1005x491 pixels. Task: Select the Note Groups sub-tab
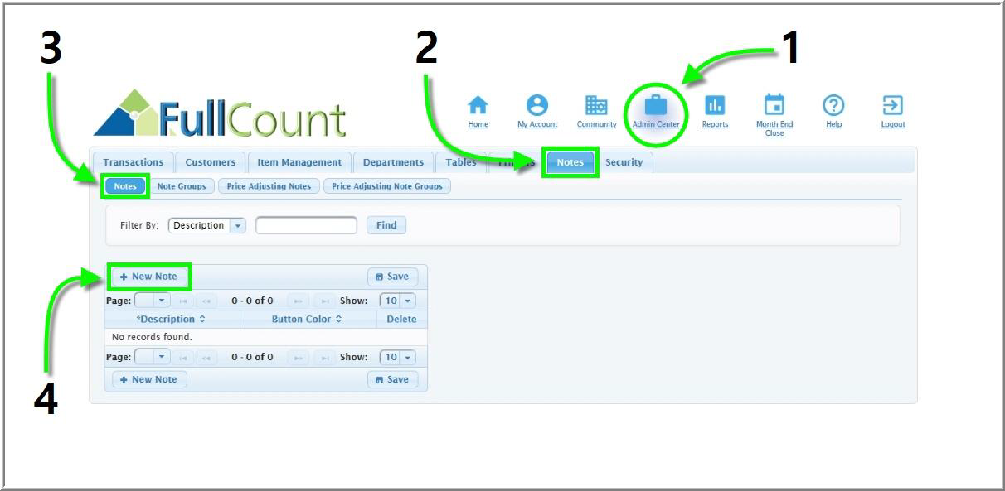coord(181,186)
